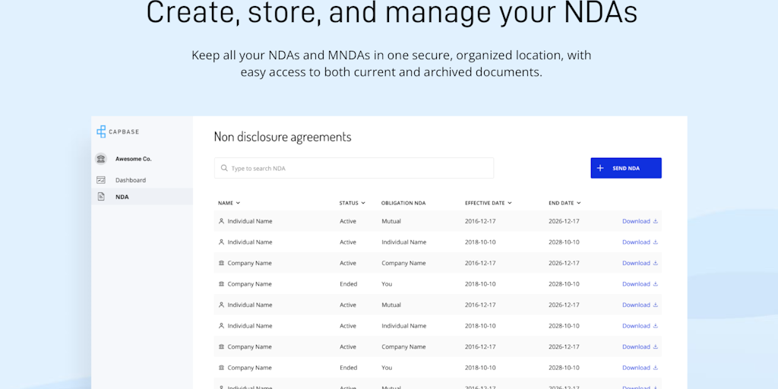Click the Dashboard icon in sidebar
The height and width of the screenshot is (389, 778).
coord(101,180)
